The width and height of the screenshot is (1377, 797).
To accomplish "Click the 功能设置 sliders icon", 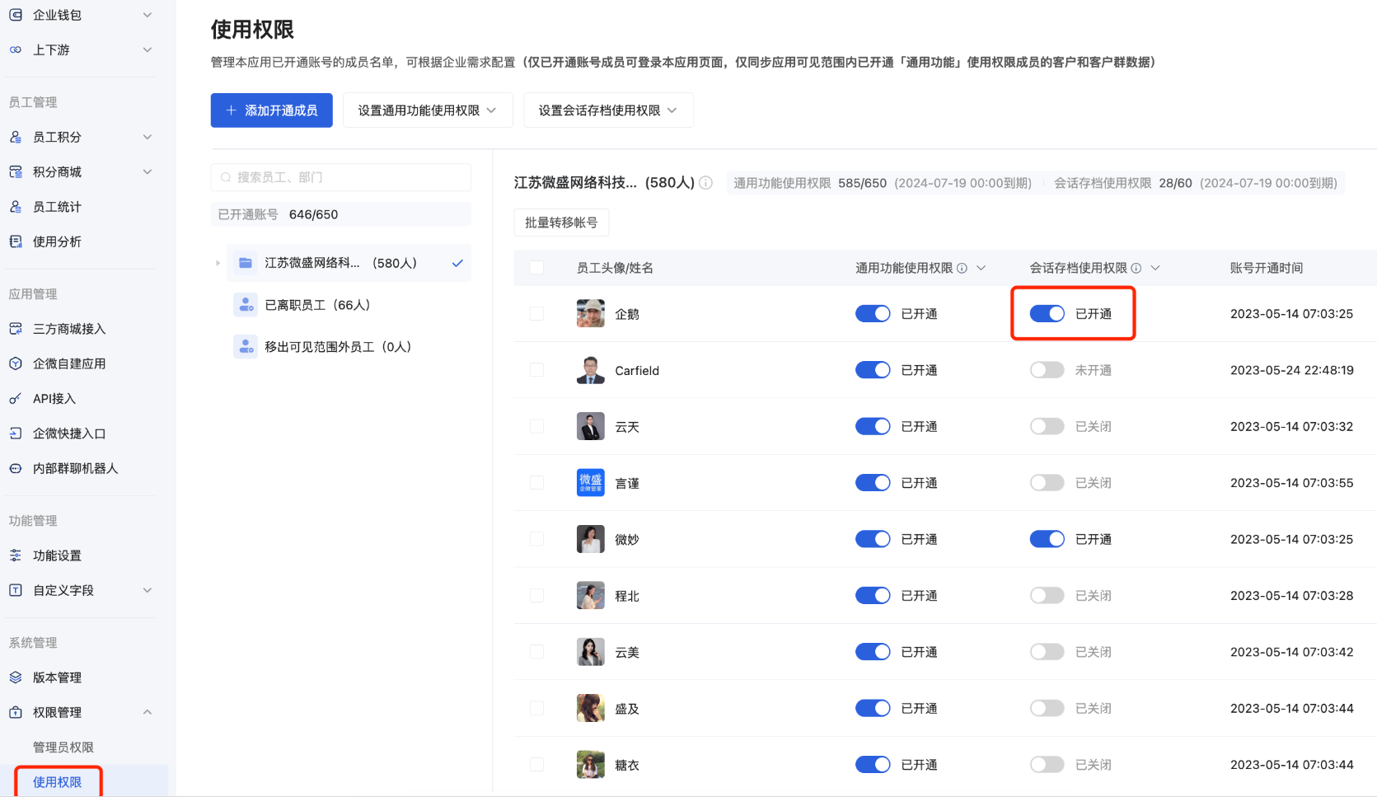I will (x=16, y=556).
